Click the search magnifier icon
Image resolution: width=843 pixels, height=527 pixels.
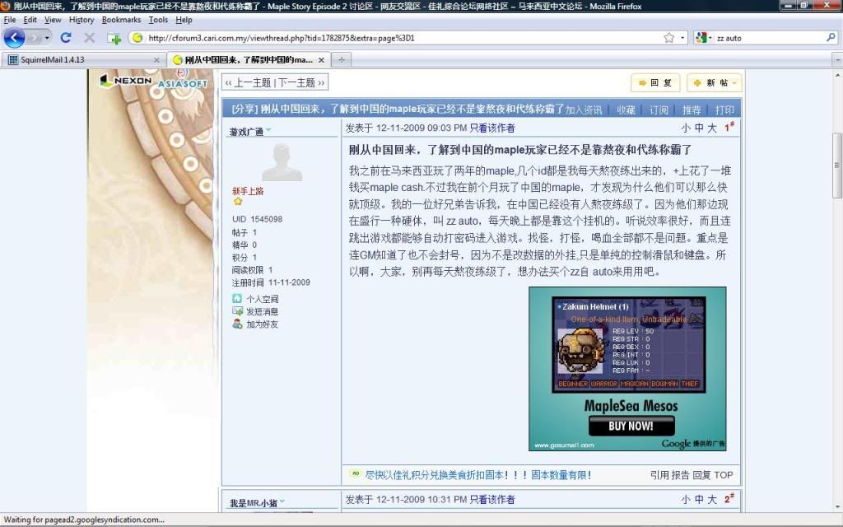coord(831,38)
